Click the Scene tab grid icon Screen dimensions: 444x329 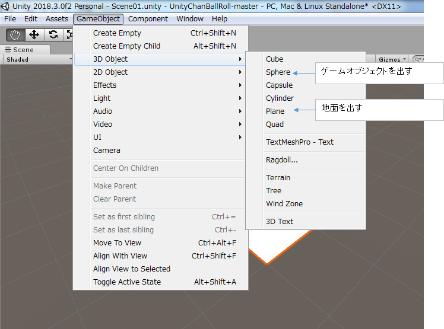(x=8, y=50)
